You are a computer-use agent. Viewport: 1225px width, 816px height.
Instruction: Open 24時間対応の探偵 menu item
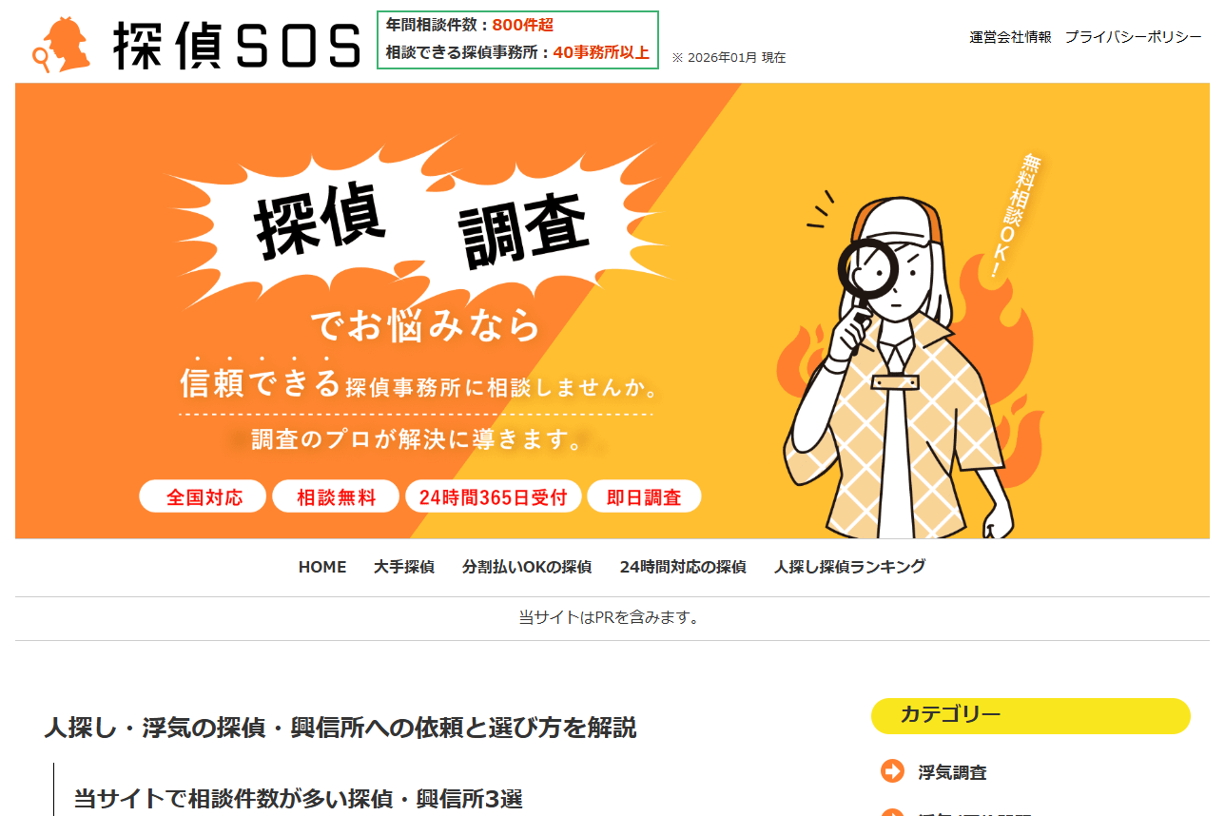point(683,567)
